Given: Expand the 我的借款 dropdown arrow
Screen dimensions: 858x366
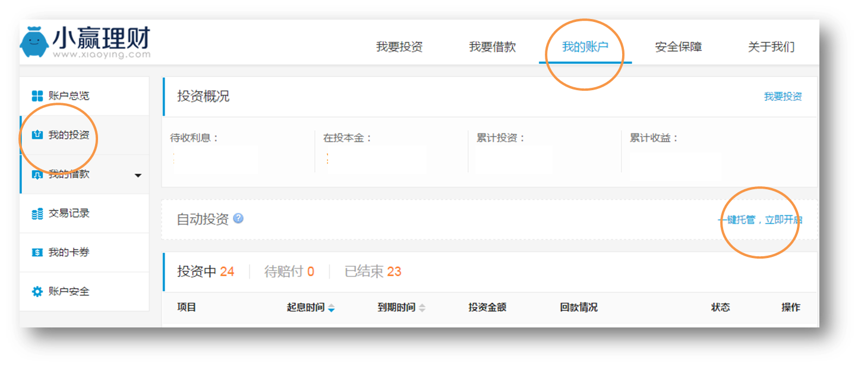Looking at the screenshot, I should pyautogui.click(x=138, y=176).
